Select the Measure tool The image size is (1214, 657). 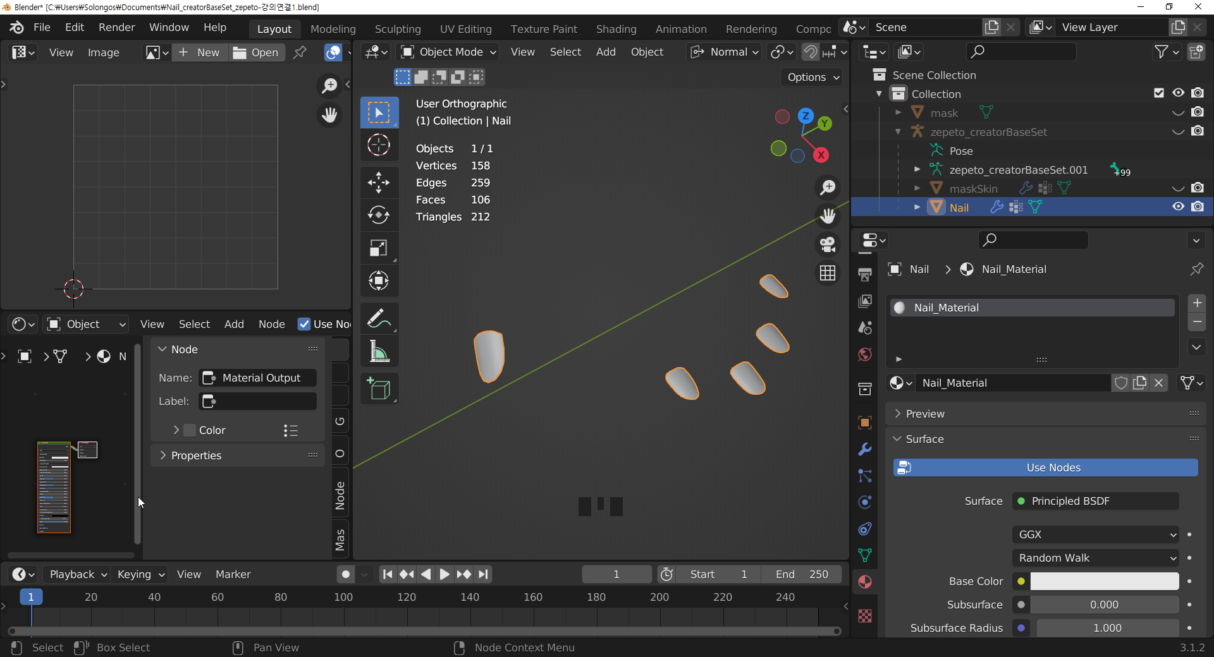coord(379,351)
